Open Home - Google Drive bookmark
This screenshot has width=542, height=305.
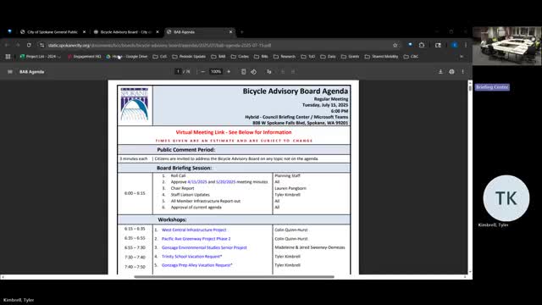point(127,57)
